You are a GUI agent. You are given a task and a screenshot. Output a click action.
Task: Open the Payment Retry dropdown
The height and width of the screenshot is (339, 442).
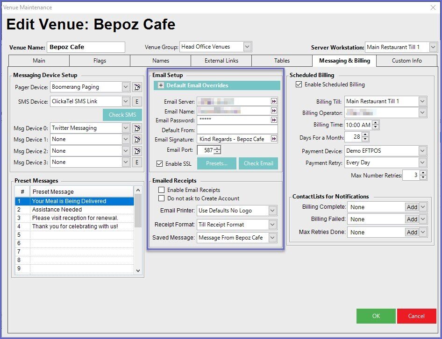coord(422,162)
